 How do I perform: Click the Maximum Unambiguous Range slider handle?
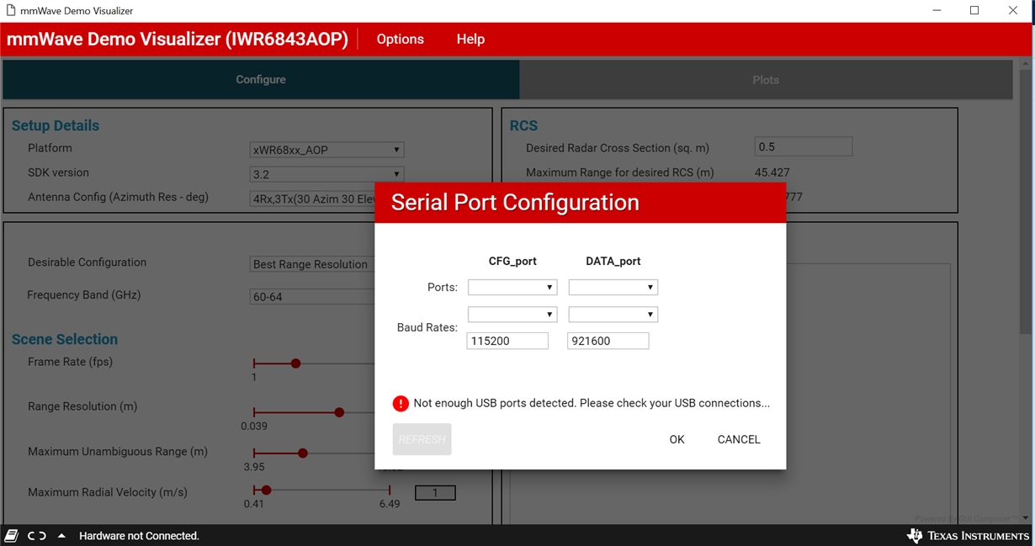pyautogui.click(x=303, y=453)
